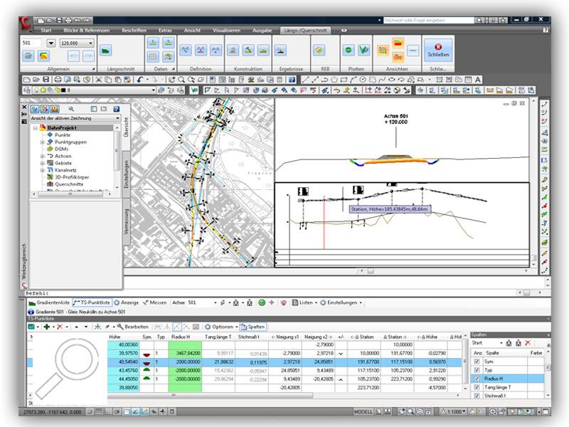569x427 pixels.
Task: Open the Einstellungen dropdown in the Achse toolbar
Action: coord(341,302)
